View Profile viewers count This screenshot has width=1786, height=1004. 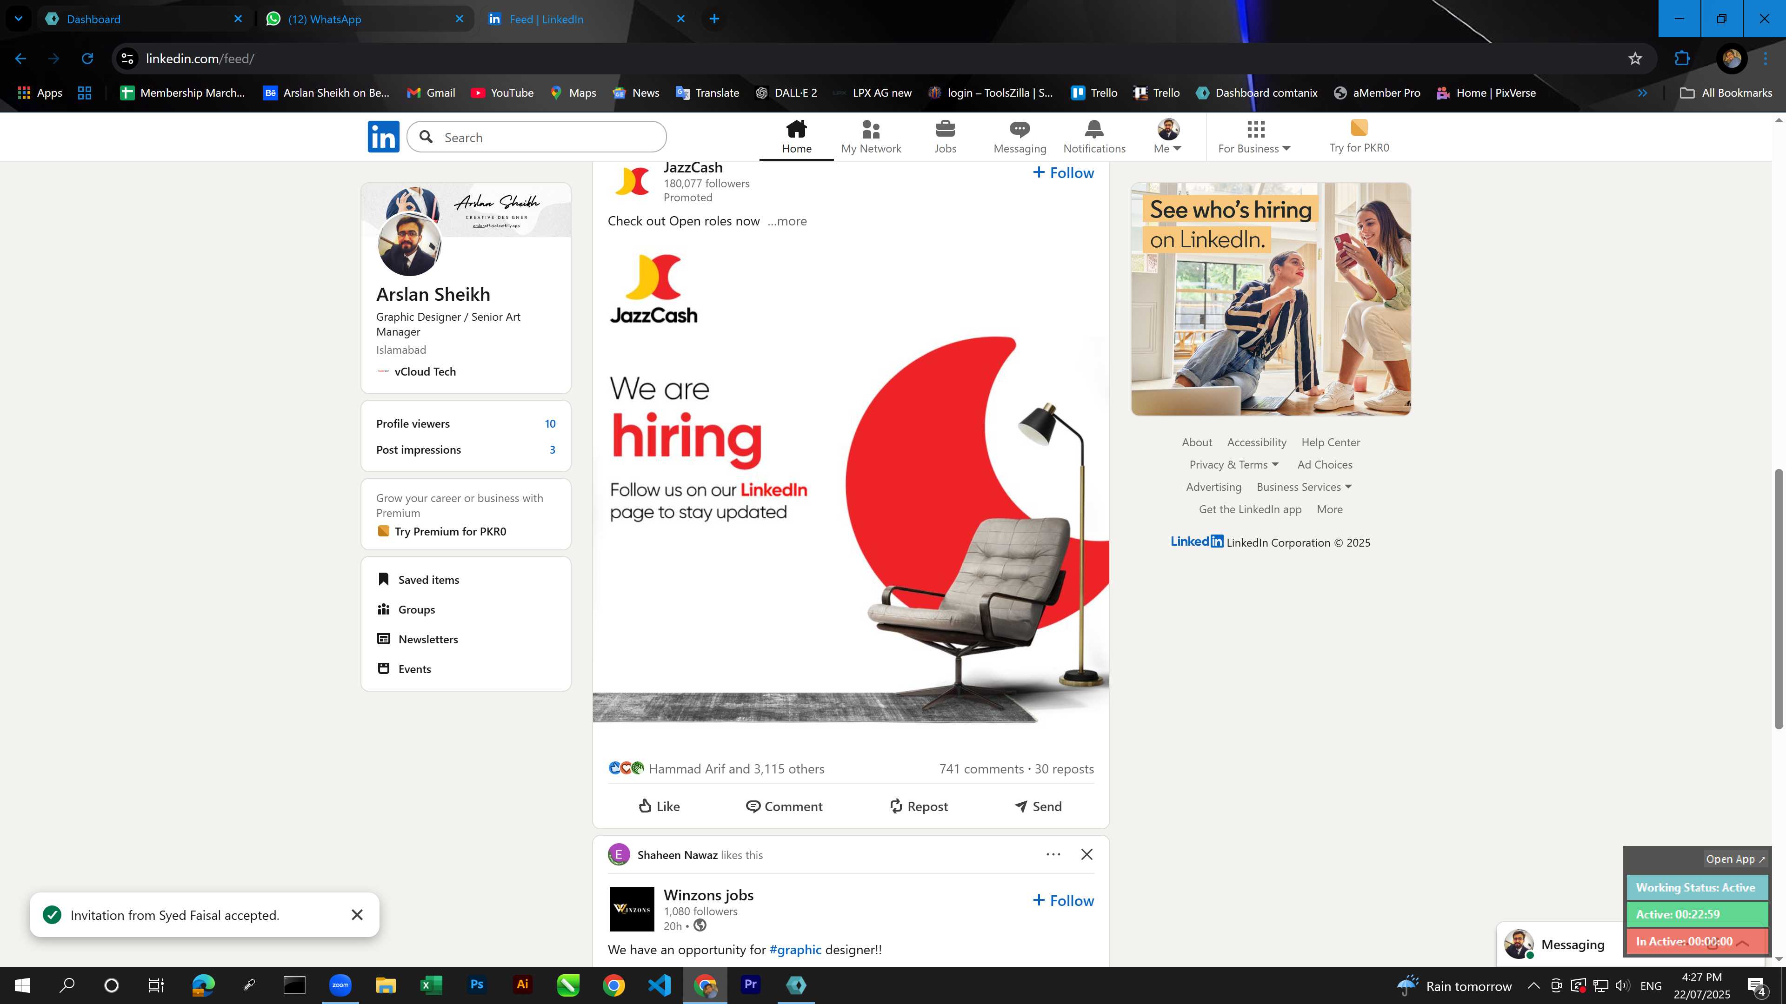tap(466, 423)
